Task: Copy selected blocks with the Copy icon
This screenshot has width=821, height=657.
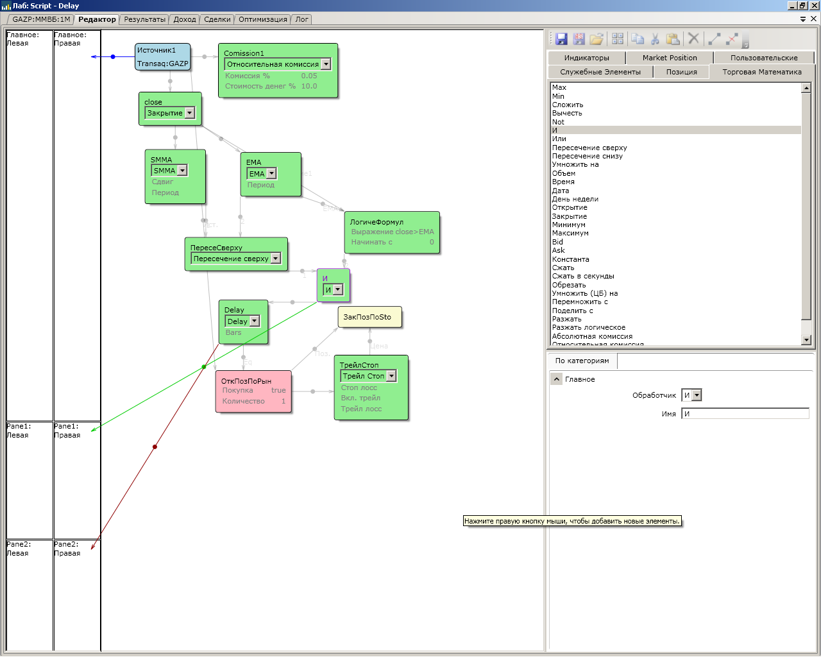Action: coord(638,39)
